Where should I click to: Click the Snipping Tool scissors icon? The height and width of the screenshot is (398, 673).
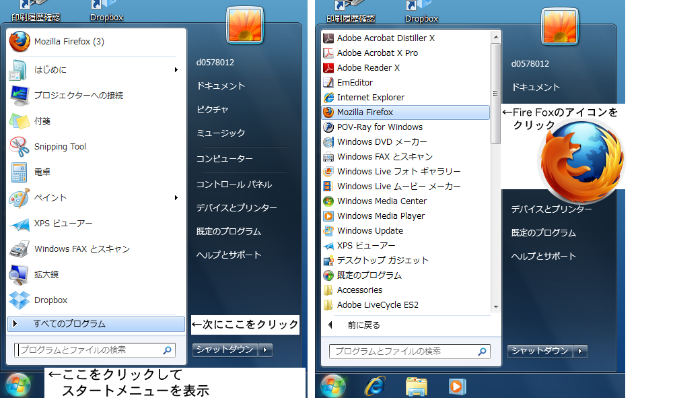pos(19,146)
